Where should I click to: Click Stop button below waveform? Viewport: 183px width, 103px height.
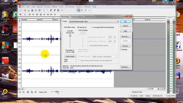click(x=28, y=92)
